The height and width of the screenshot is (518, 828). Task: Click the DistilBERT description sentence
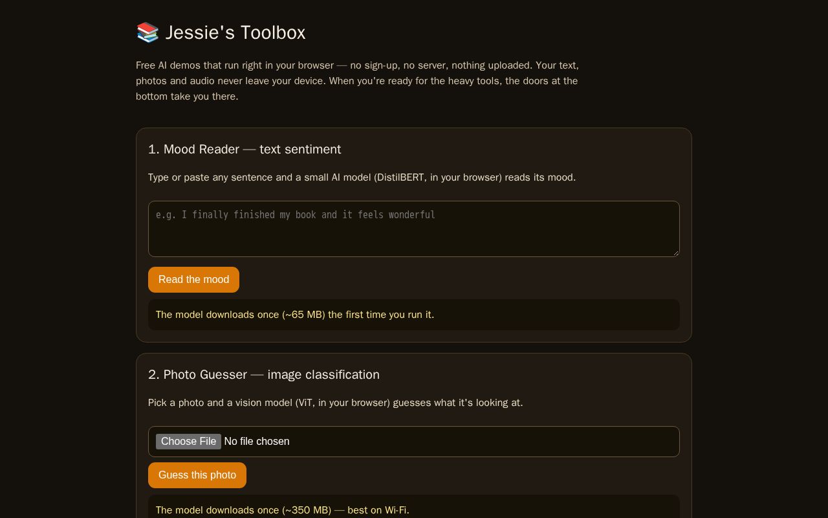(x=362, y=177)
